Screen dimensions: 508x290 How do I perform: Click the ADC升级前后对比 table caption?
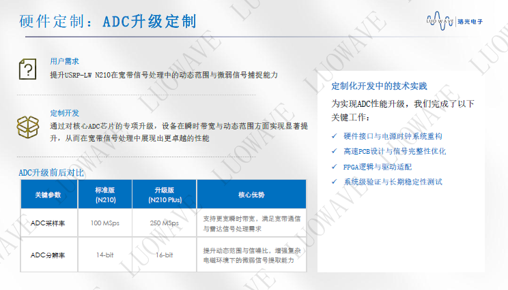[51, 173]
